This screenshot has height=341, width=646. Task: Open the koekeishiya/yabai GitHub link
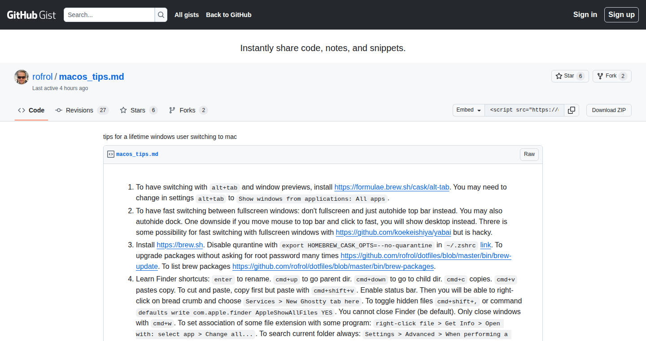[393, 233]
